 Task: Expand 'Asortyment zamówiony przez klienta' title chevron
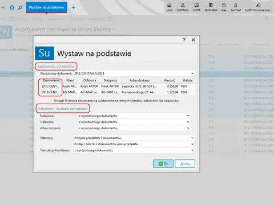(114, 29)
